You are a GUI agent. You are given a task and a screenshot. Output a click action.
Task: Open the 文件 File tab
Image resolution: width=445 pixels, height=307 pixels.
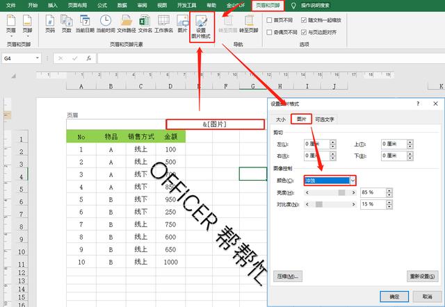(11, 6)
